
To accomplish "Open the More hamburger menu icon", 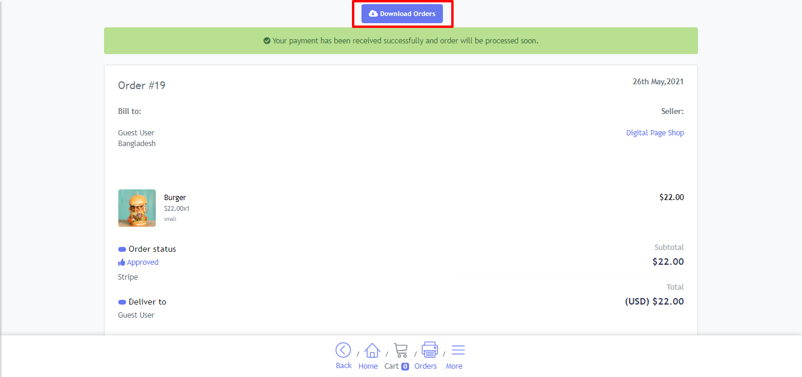I will pos(458,350).
